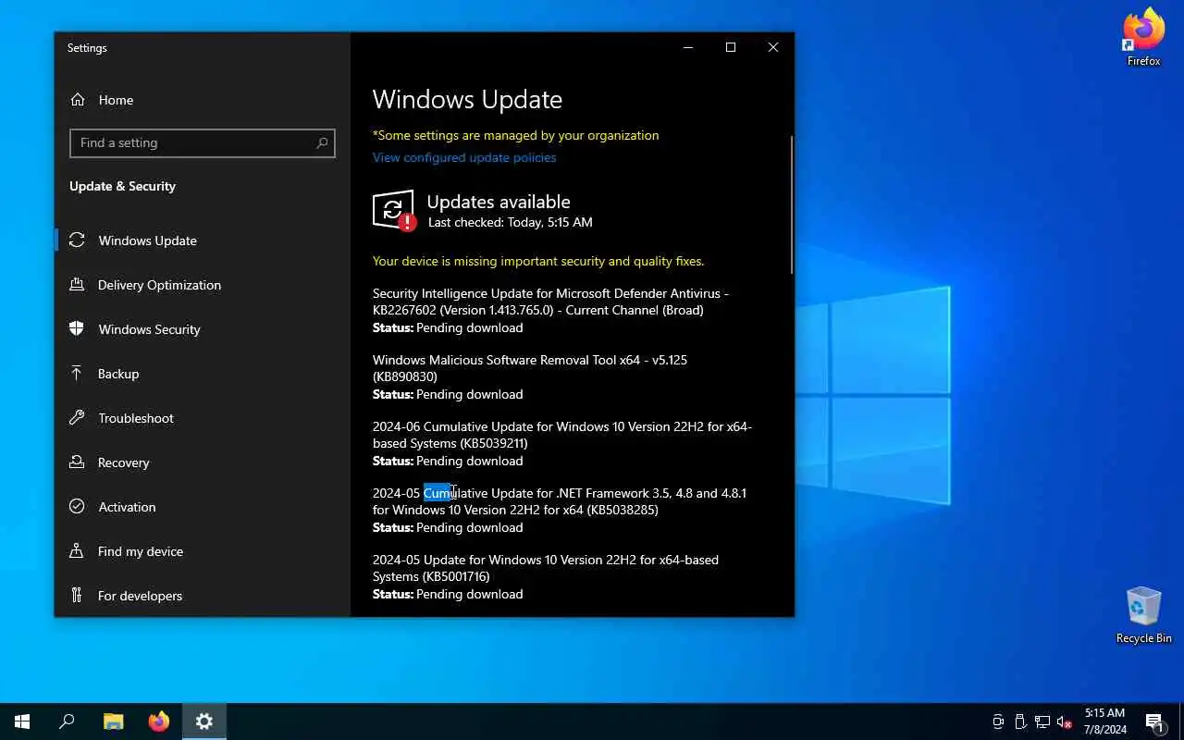
Task: Click the Security Intelligence Update KB2267602 entry
Action: click(x=550, y=302)
